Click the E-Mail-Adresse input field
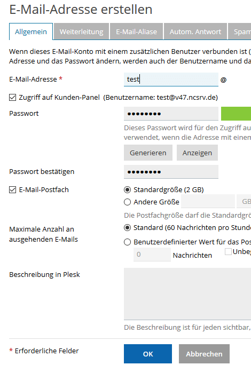Image resolution: width=251 pixels, height=373 pixels. [x=171, y=79]
